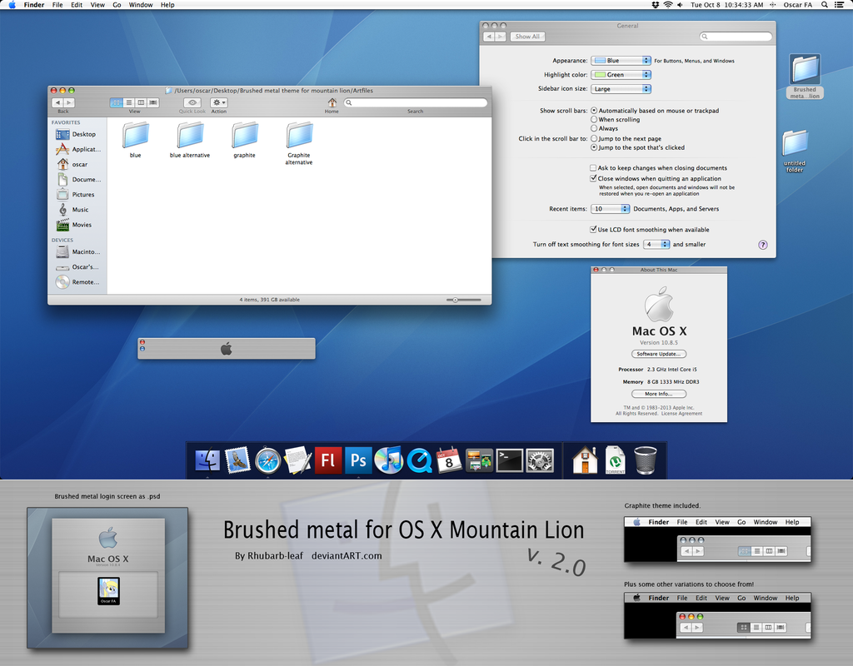Click the purple help question mark button
This screenshot has width=853, height=666.
763,245
